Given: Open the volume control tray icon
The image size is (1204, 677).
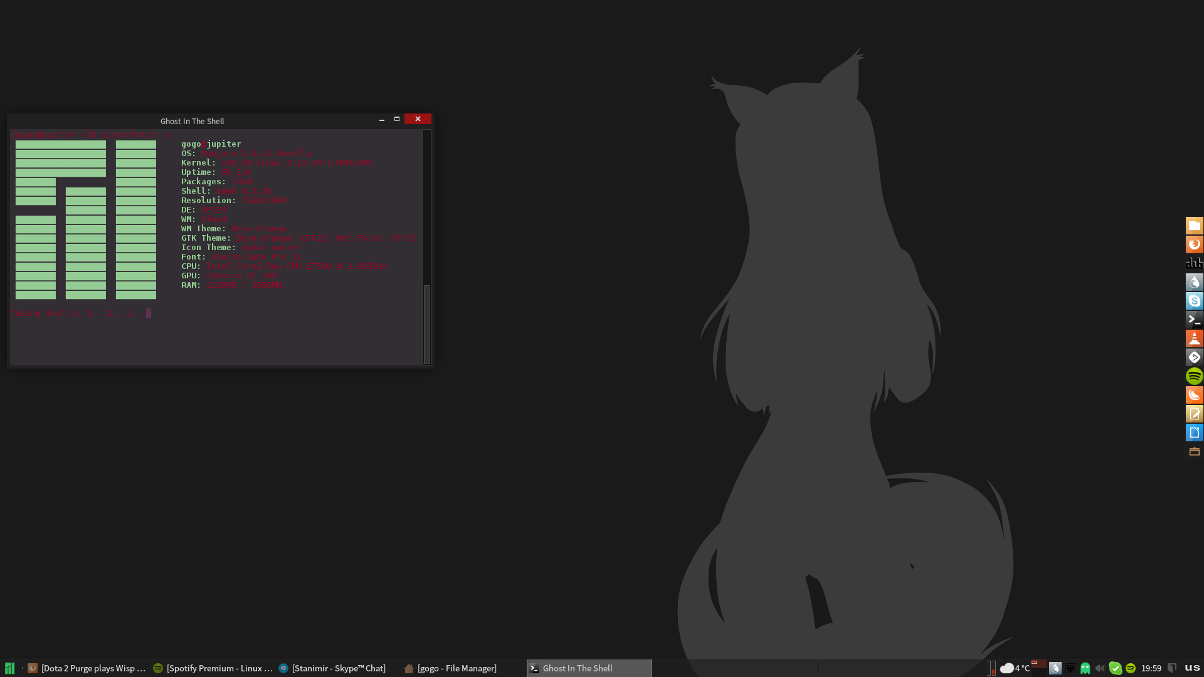Looking at the screenshot, I should click(1100, 668).
